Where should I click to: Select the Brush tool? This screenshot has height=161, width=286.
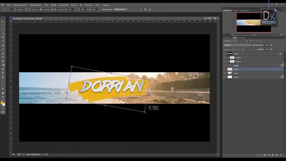(3, 49)
